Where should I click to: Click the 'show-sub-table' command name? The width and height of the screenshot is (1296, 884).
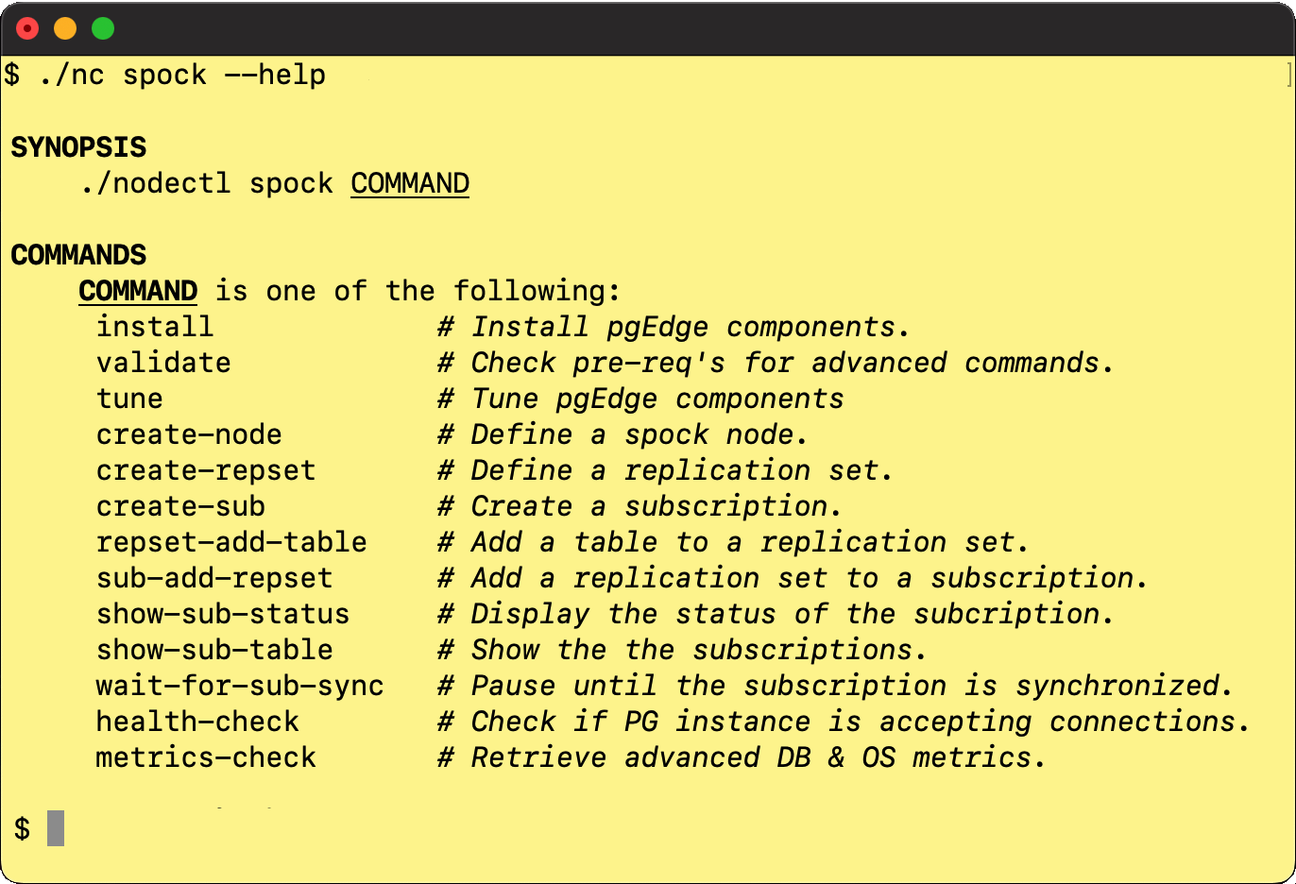[214, 650]
